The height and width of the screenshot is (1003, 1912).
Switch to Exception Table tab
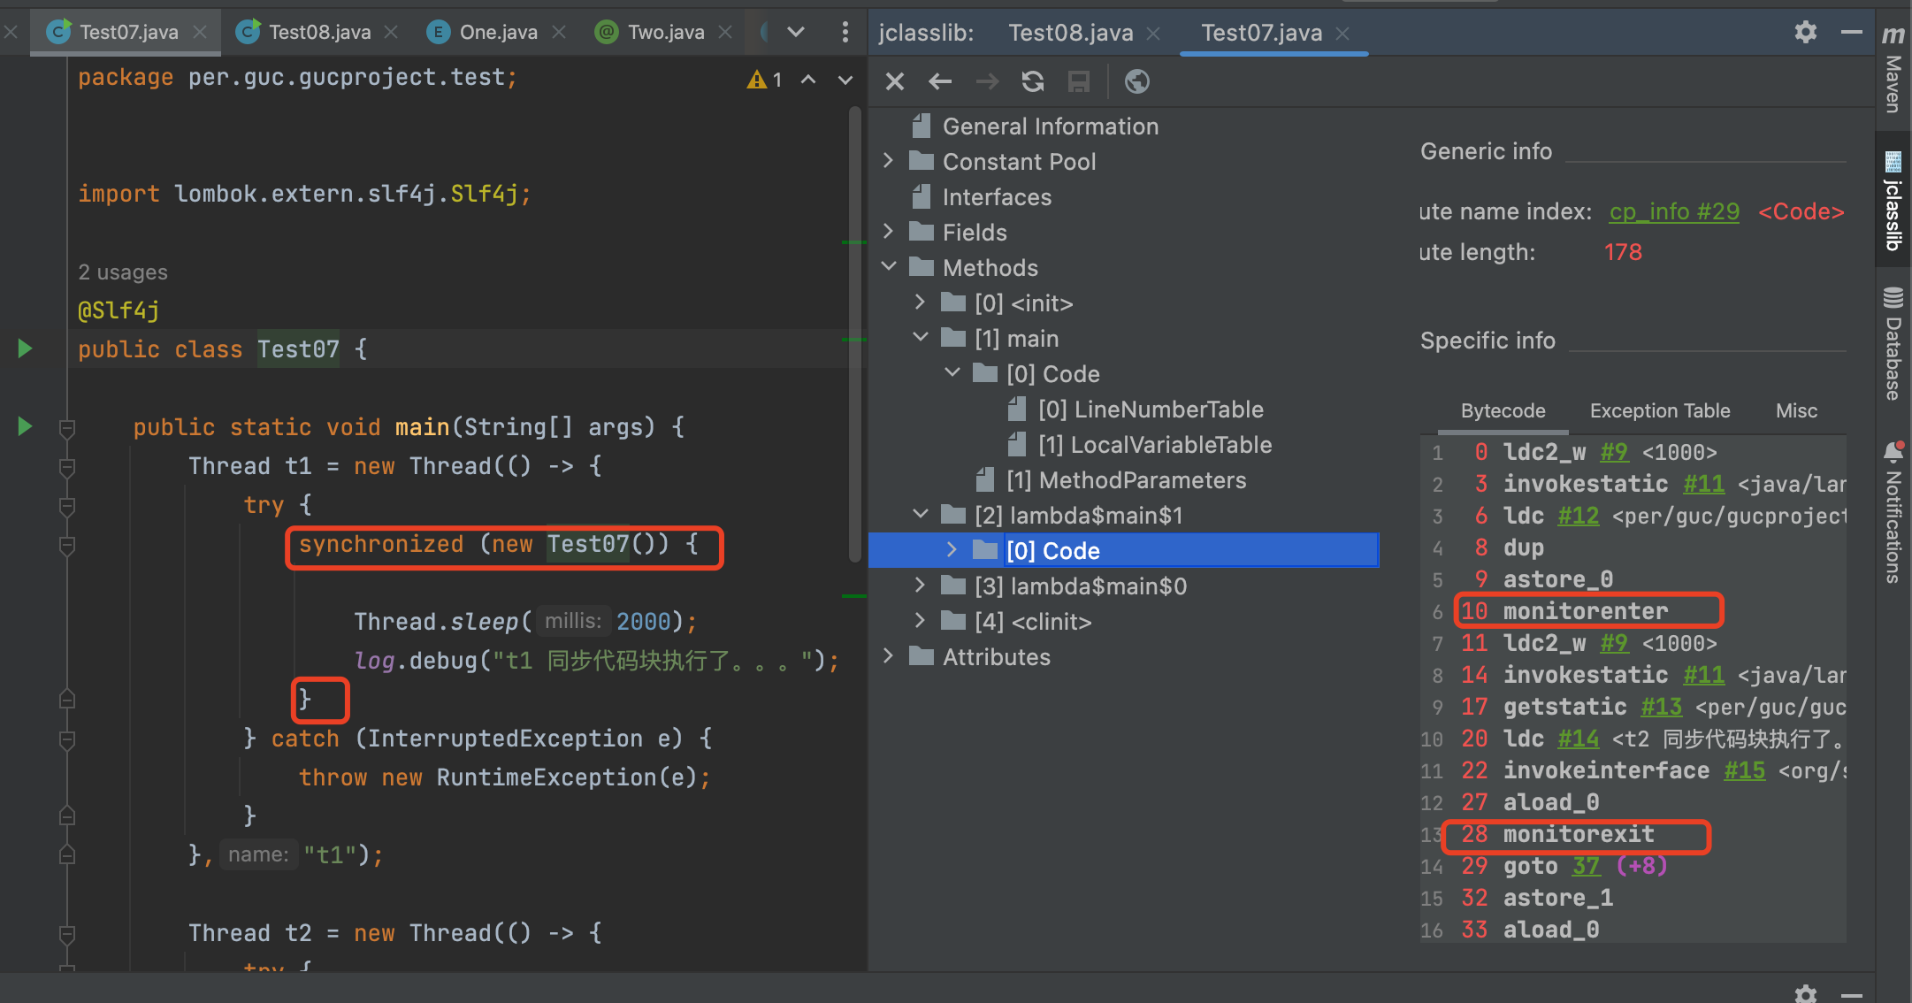coord(1659,411)
